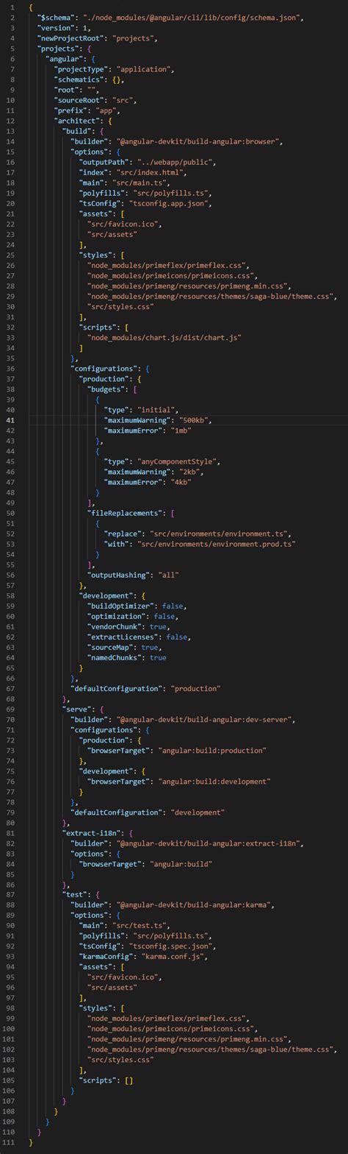This screenshot has width=348, height=1154.
Task: Click the "outputPath" key
Action: click(x=104, y=162)
